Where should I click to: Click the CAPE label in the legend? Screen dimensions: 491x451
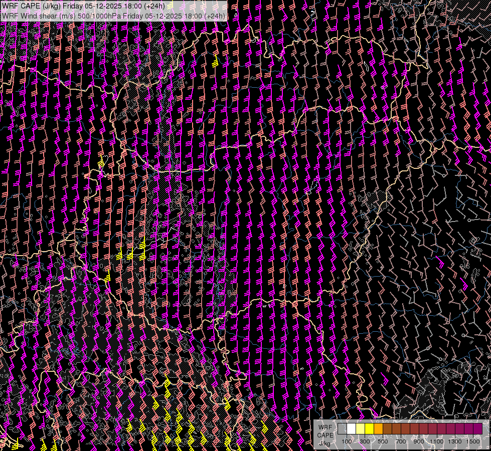click(x=325, y=435)
